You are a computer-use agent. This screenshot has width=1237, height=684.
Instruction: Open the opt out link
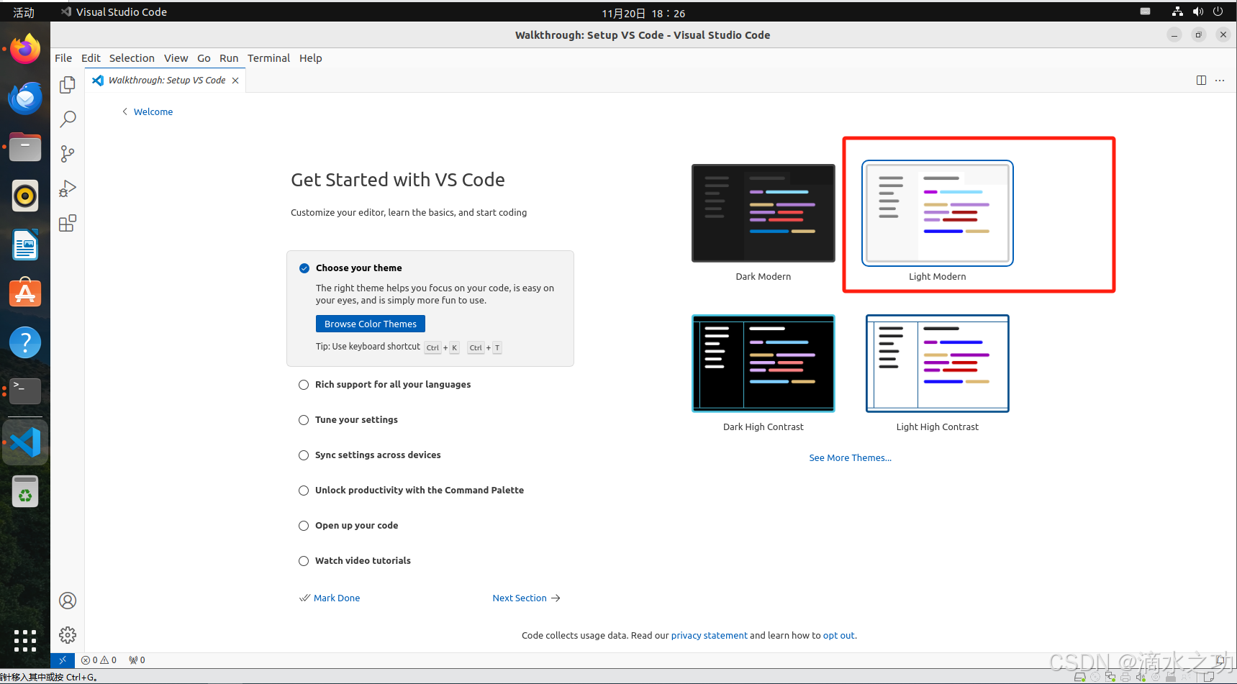(839, 636)
